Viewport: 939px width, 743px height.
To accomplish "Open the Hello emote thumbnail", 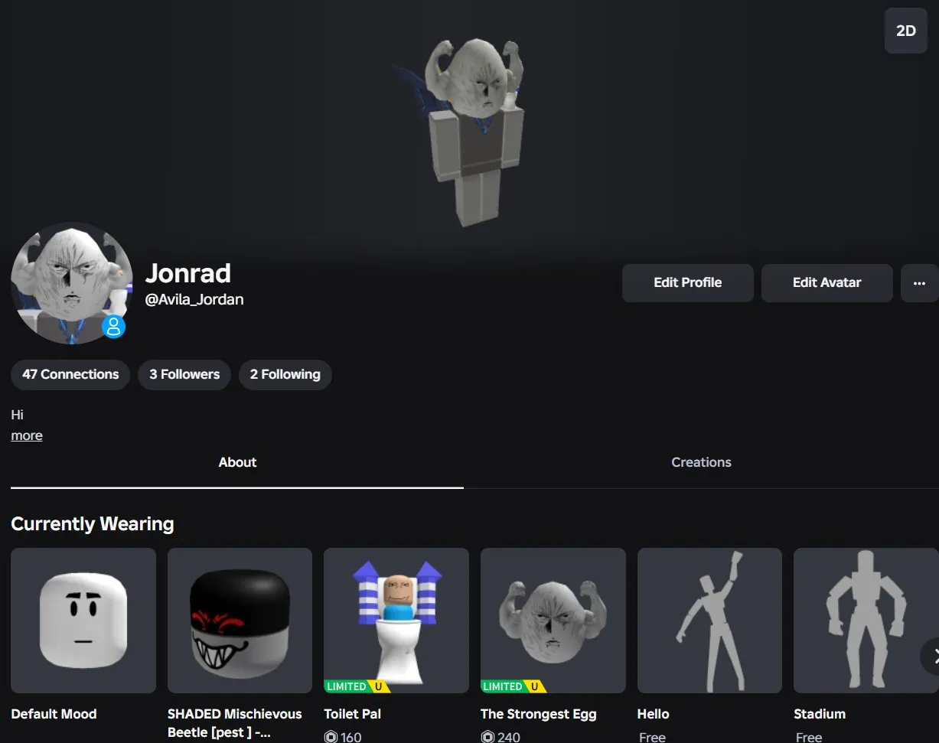I will (710, 621).
